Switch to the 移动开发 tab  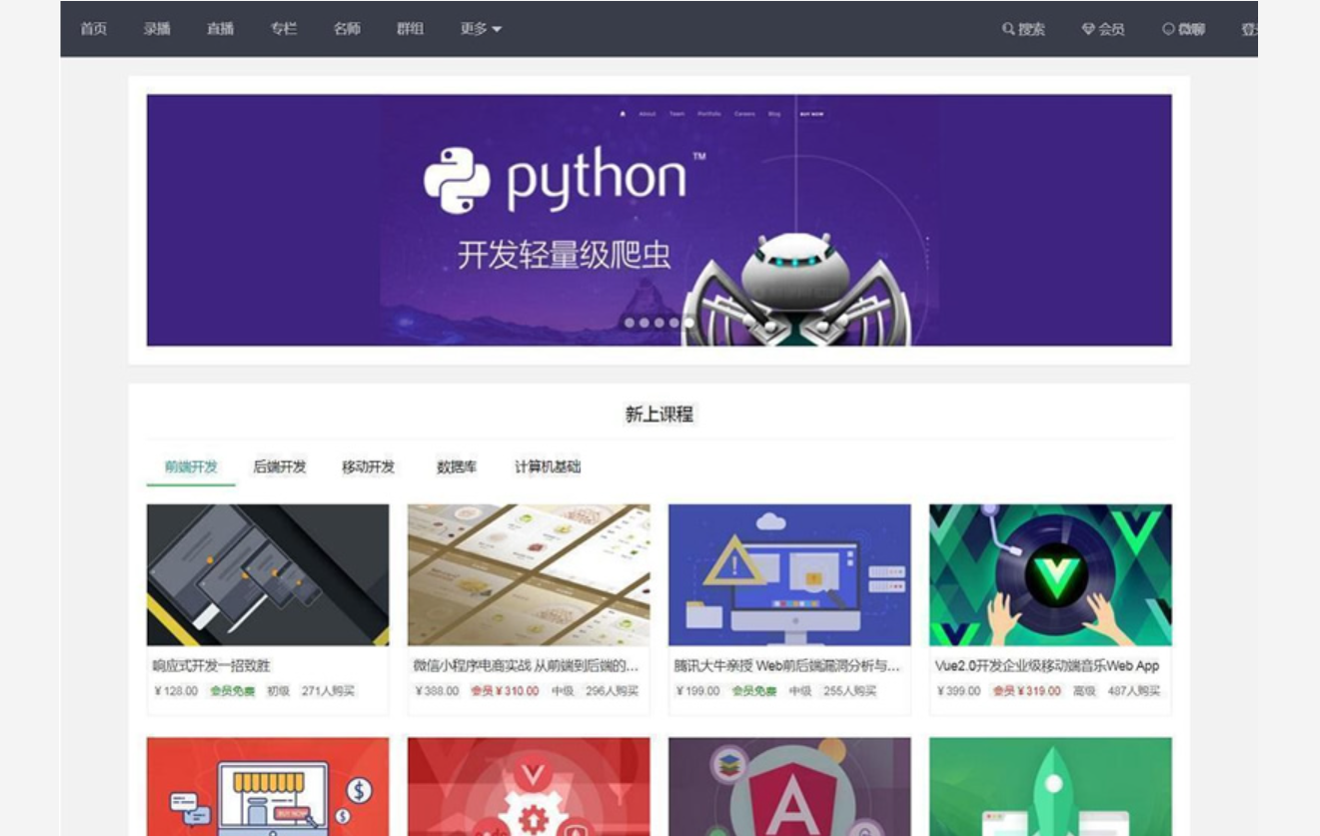tap(368, 466)
